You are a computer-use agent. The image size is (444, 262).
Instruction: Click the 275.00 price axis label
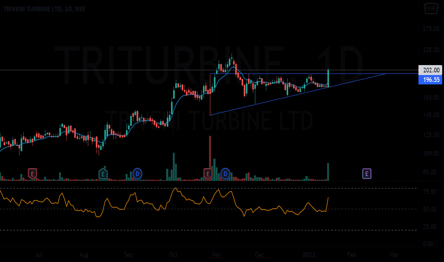[431, 29]
